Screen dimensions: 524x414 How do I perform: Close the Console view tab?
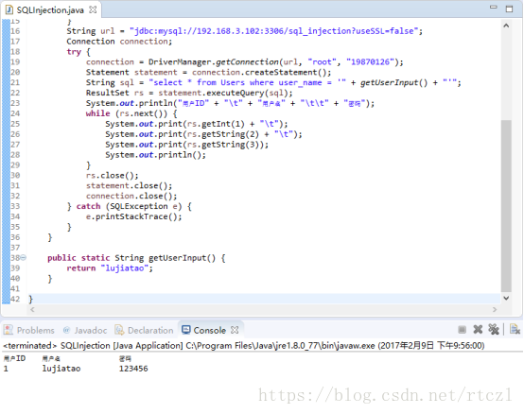(x=235, y=330)
